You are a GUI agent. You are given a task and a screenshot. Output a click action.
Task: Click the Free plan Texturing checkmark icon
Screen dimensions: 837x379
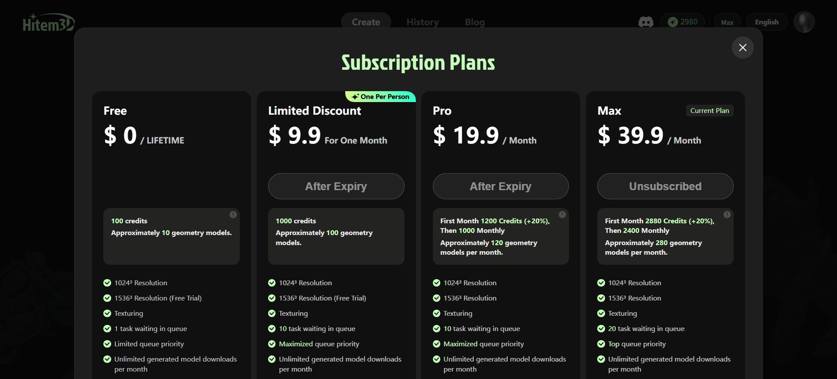tap(107, 313)
